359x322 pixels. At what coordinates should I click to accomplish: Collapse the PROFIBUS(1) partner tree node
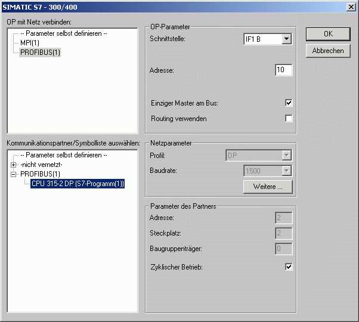click(14, 174)
